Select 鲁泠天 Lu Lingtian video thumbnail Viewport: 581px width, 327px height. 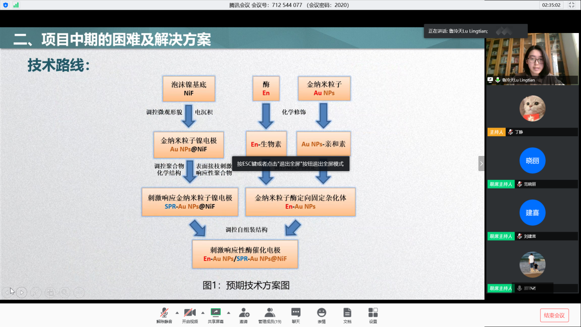pos(532,59)
